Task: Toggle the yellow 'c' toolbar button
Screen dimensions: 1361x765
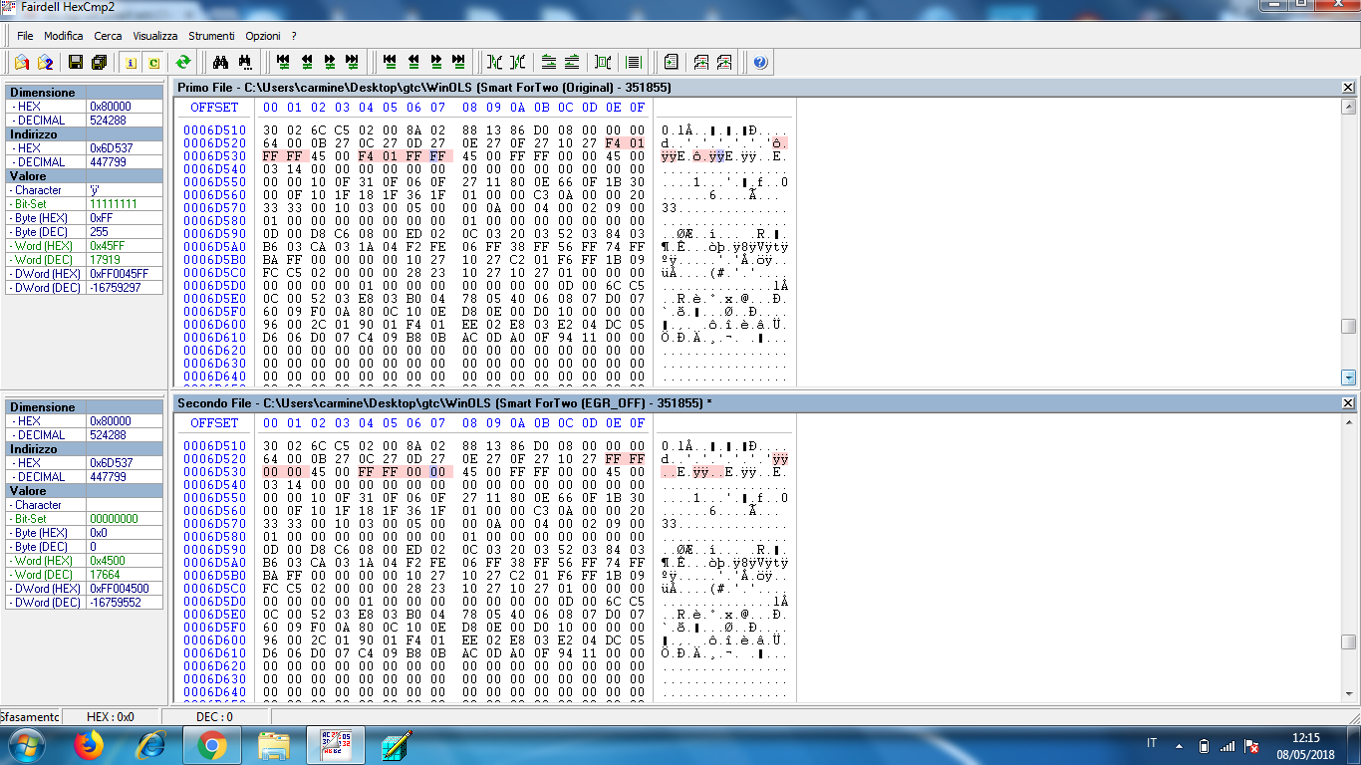Action: click(x=153, y=62)
